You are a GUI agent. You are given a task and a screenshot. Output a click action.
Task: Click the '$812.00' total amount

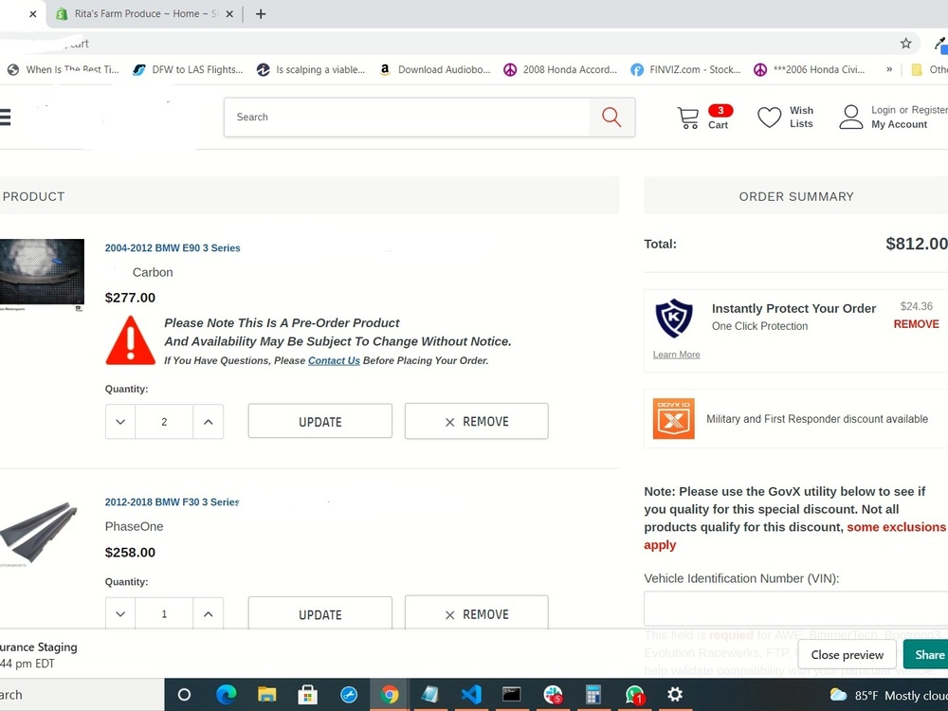coord(917,244)
